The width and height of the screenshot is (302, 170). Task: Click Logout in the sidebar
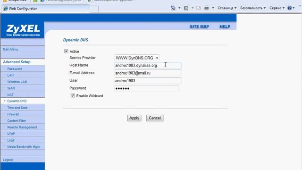(8, 160)
